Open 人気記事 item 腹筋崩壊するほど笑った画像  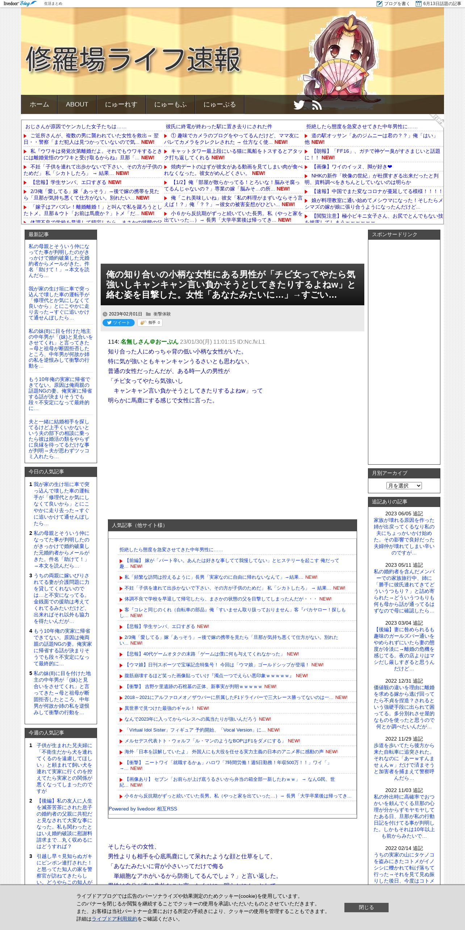click(x=209, y=675)
